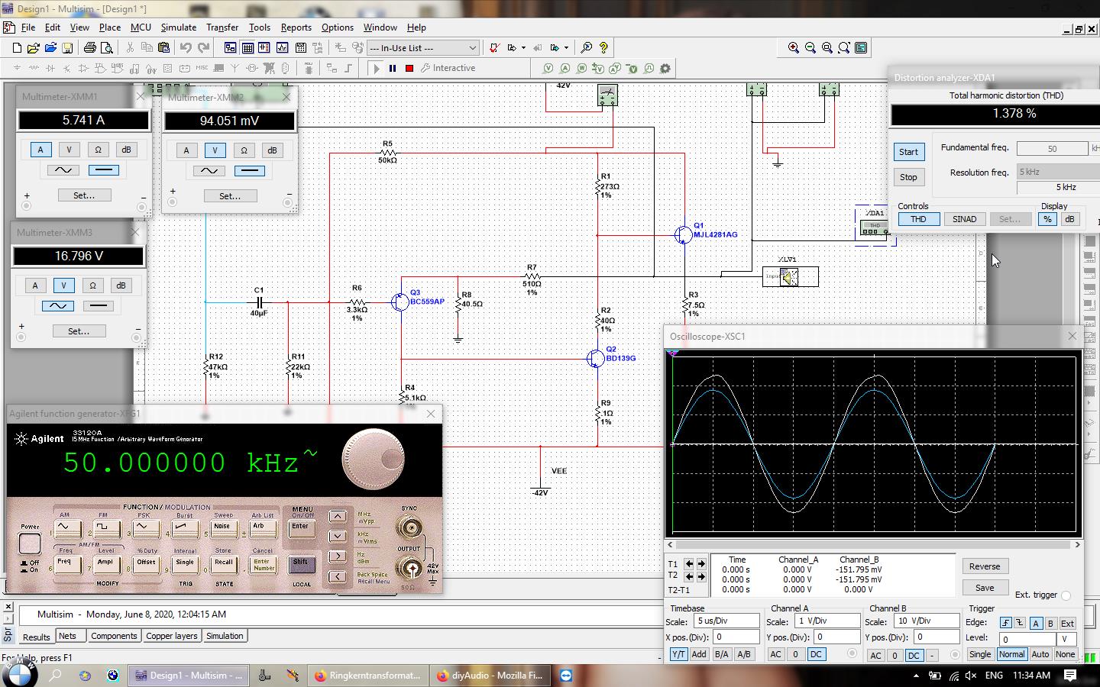Click the Agilent menu up arrow
Image resolution: width=1100 pixels, height=687 pixels.
[337, 517]
